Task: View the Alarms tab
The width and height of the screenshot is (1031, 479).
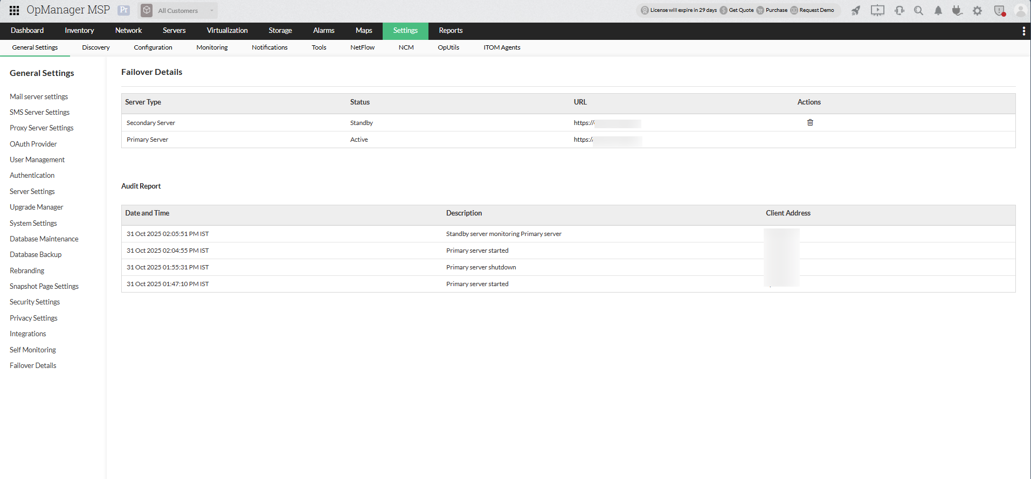Action: 324,31
